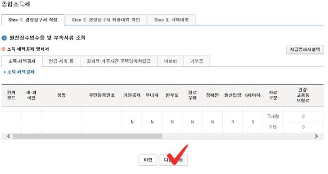Select the 소득·세액공제 sub-tab
Viewport: 328px width, 174px height.
[x=22, y=61]
